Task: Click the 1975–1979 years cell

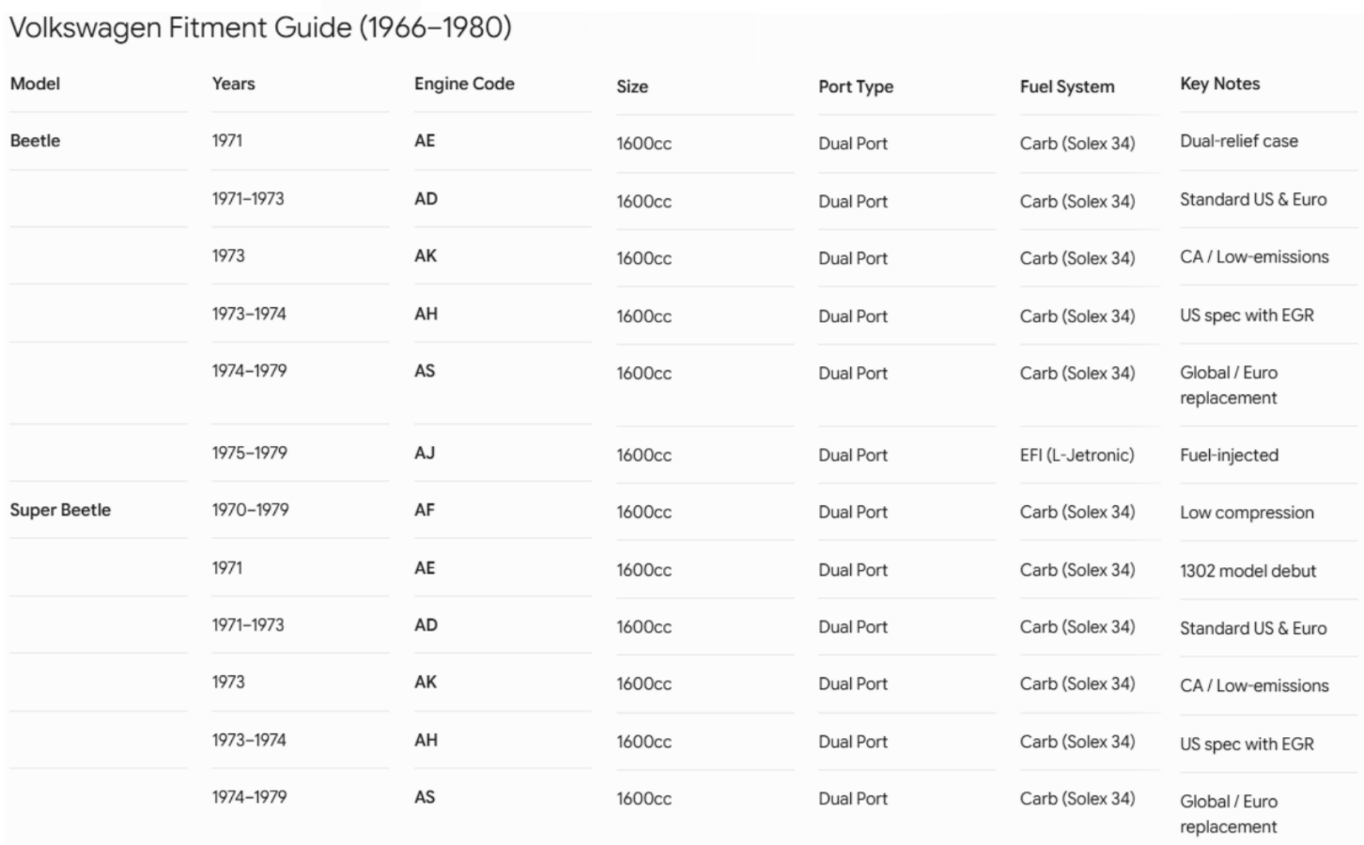Action: point(250,453)
